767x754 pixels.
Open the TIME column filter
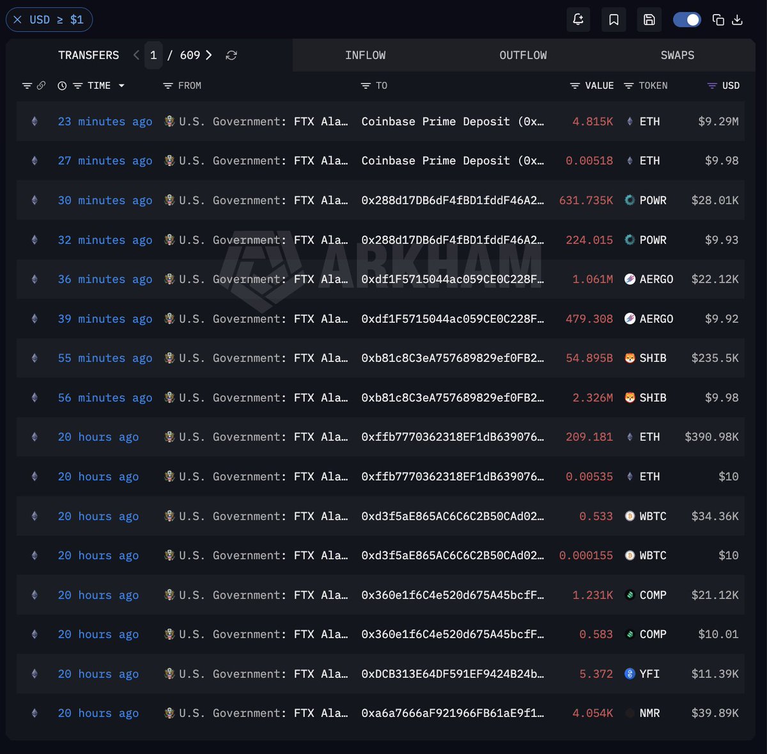point(77,86)
